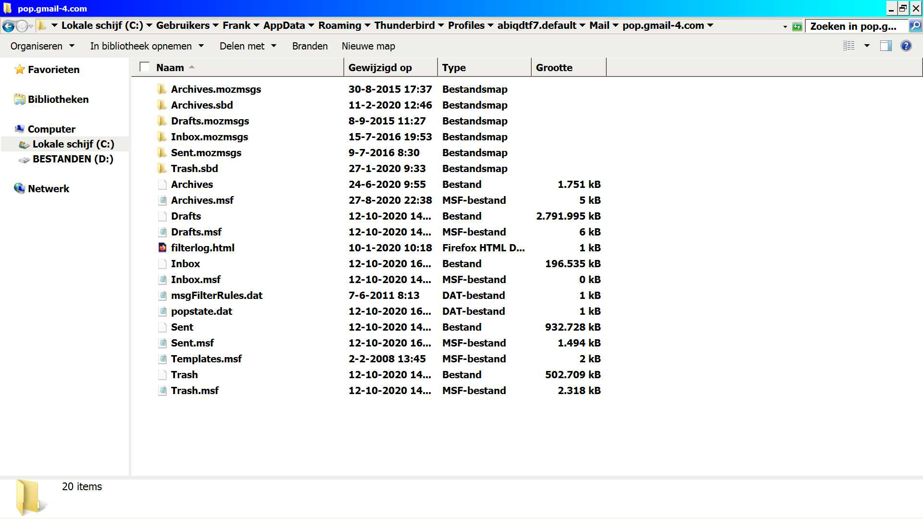Screen dimensions: 923x519
Task: Expand the view options dropdown arrow
Action: [x=867, y=46]
